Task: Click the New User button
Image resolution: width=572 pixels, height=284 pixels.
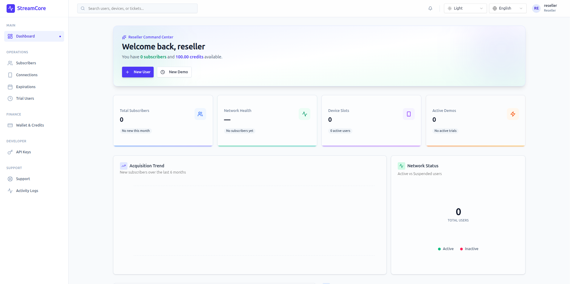Action: coord(138,72)
